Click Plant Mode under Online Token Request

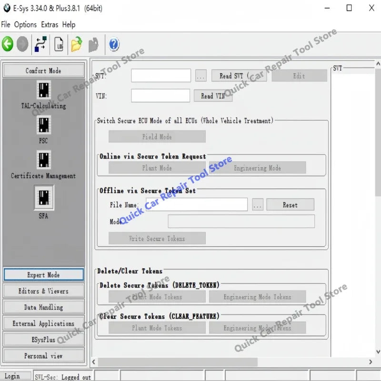[x=157, y=168]
